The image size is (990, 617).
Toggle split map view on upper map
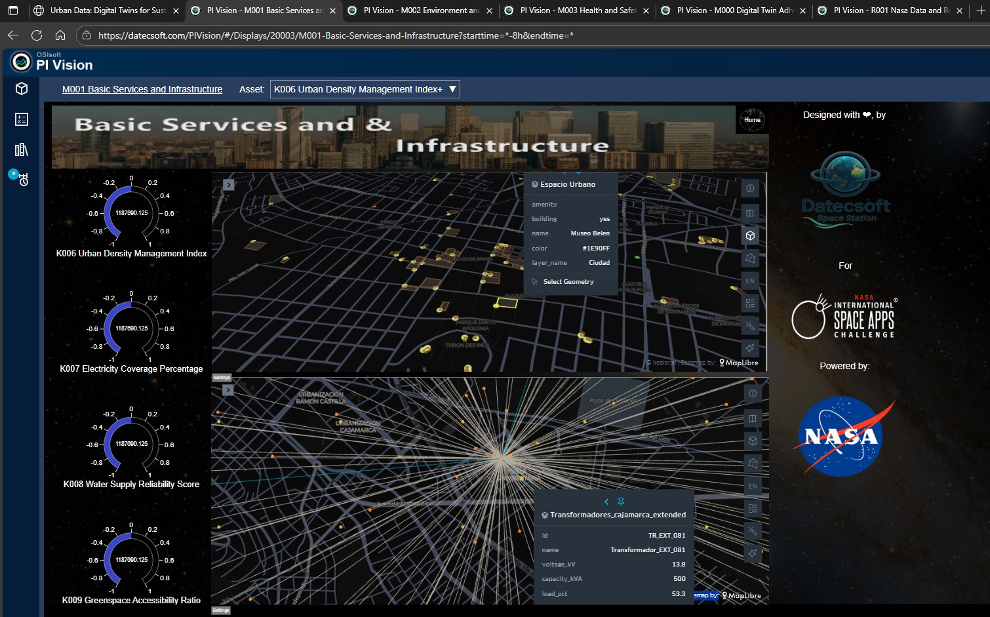pos(750,212)
